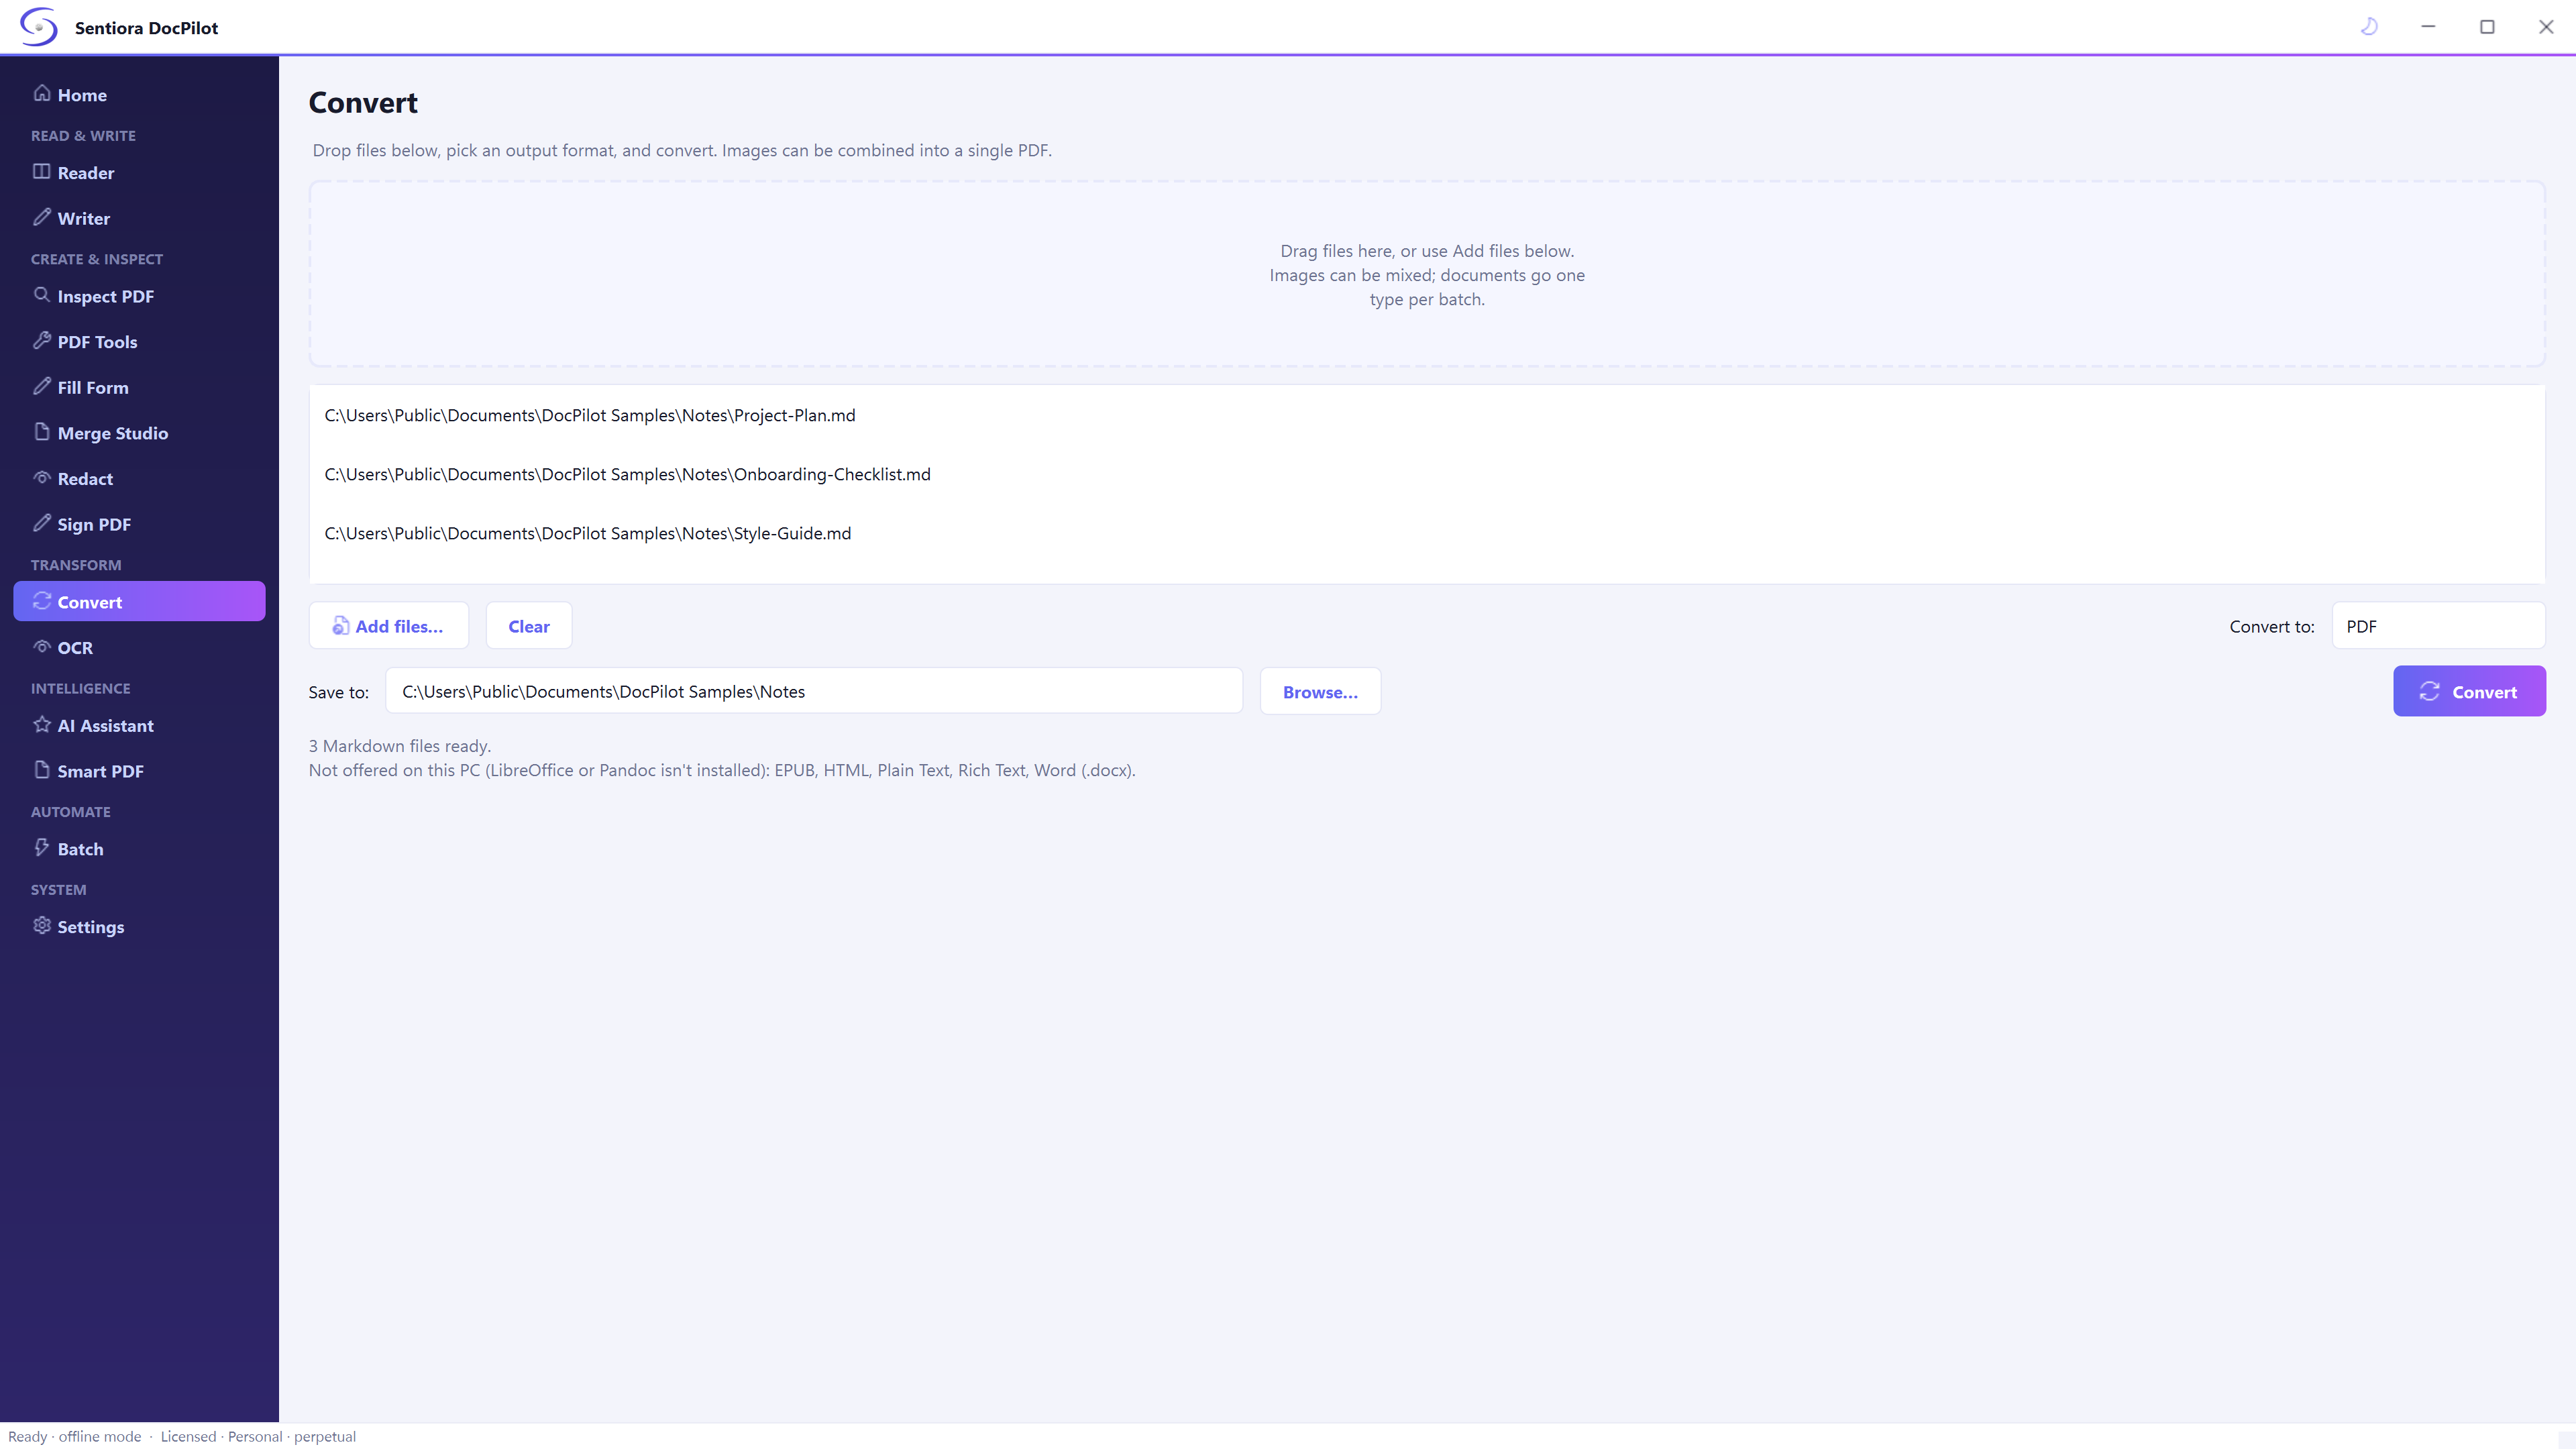The width and height of the screenshot is (2576, 1449).
Task: Focus the Save to path field
Action: 814,692
